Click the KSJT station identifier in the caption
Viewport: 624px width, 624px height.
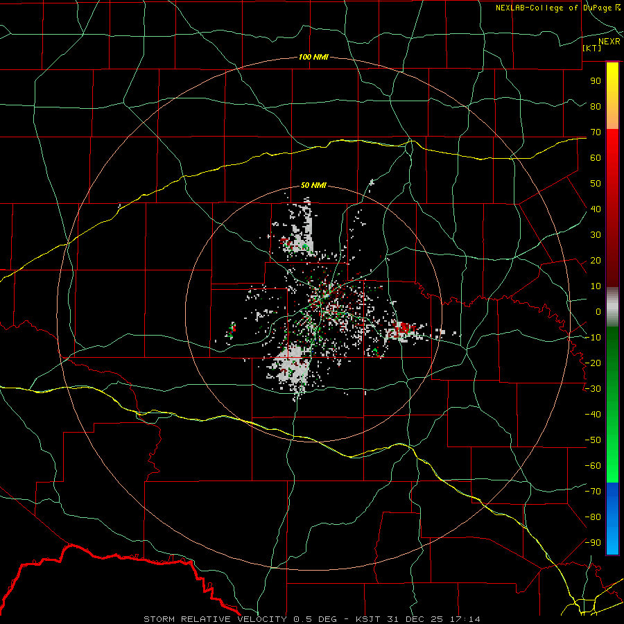point(367,619)
